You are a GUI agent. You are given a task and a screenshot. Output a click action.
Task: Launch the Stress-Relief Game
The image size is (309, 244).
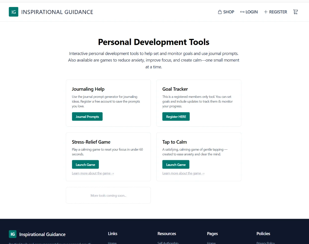[85, 165]
